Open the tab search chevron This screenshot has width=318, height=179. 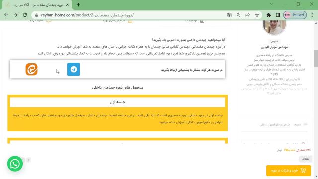272,4
